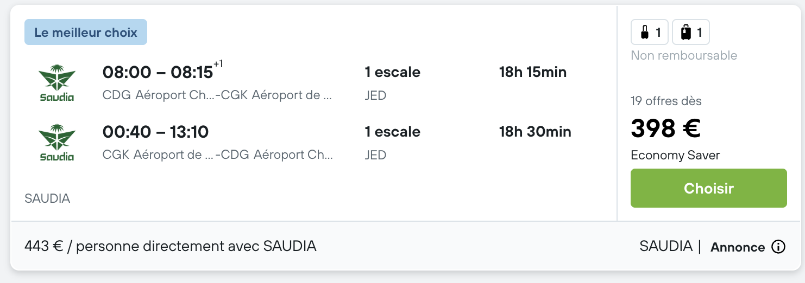805x283 pixels.
Task: Click the Economy Saver fare label
Action: tap(675, 155)
